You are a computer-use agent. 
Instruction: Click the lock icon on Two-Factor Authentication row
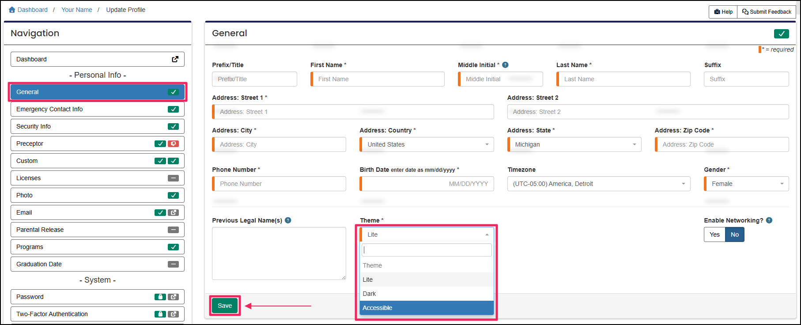coord(160,314)
